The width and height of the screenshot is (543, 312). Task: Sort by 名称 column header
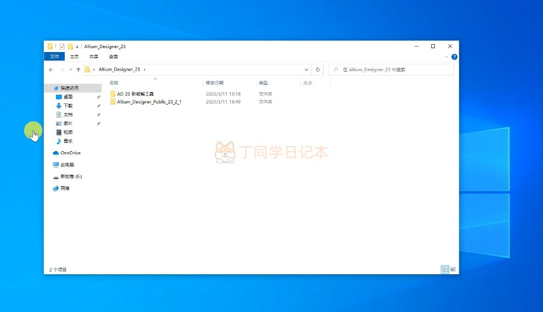click(114, 83)
